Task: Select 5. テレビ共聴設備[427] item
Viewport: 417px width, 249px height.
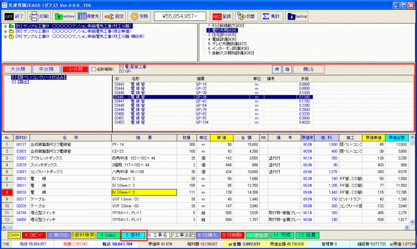Action: pyautogui.click(x=227, y=44)
